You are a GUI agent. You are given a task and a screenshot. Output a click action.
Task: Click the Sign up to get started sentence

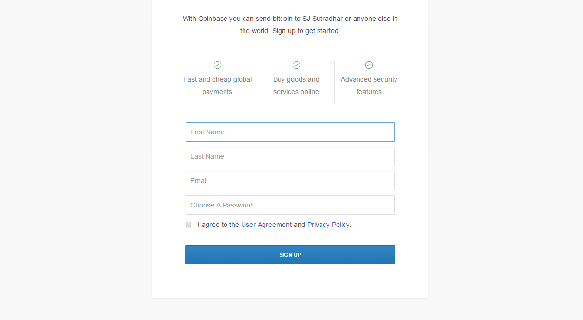[306, 31]
